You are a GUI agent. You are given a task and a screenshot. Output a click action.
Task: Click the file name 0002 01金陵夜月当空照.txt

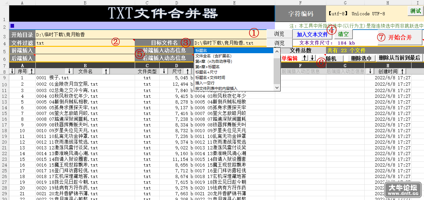coord(67,84)
